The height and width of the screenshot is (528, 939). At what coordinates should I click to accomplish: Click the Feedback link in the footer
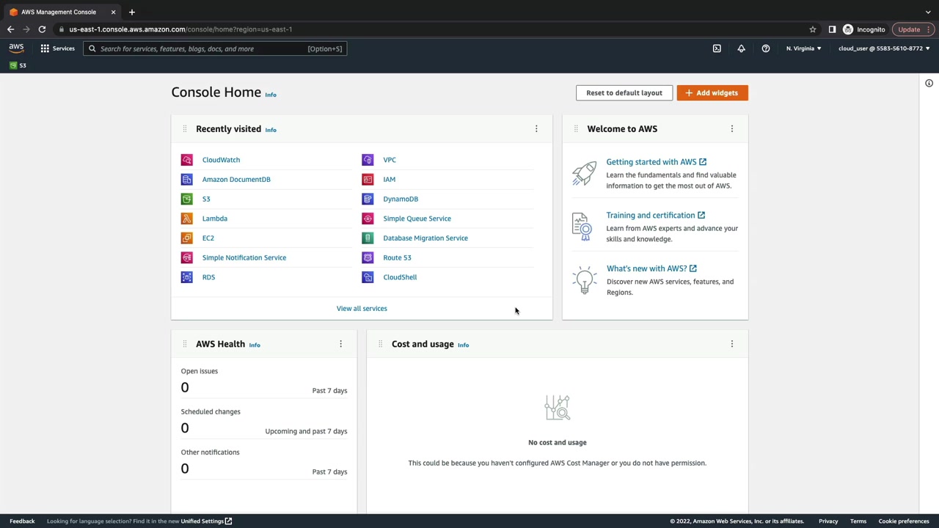click(22, 521)
